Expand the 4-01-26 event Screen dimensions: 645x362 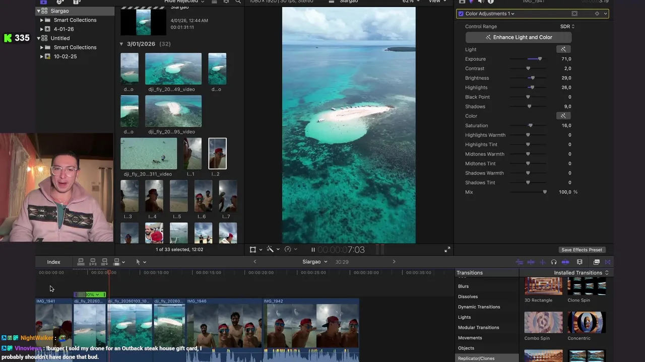point(42,29)
